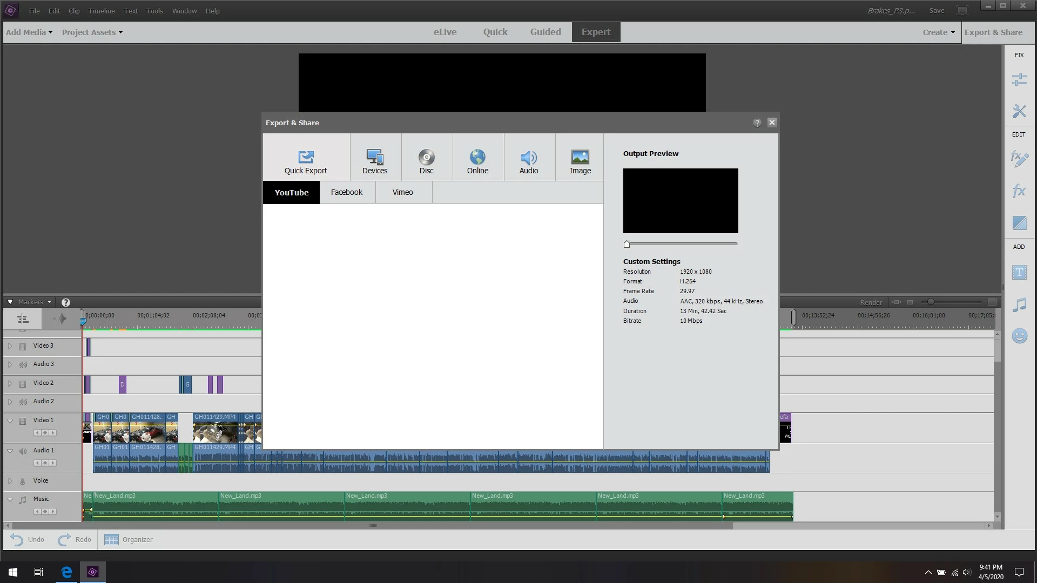
Task: Switch to the Facebook tab
Action: [346, 193]
